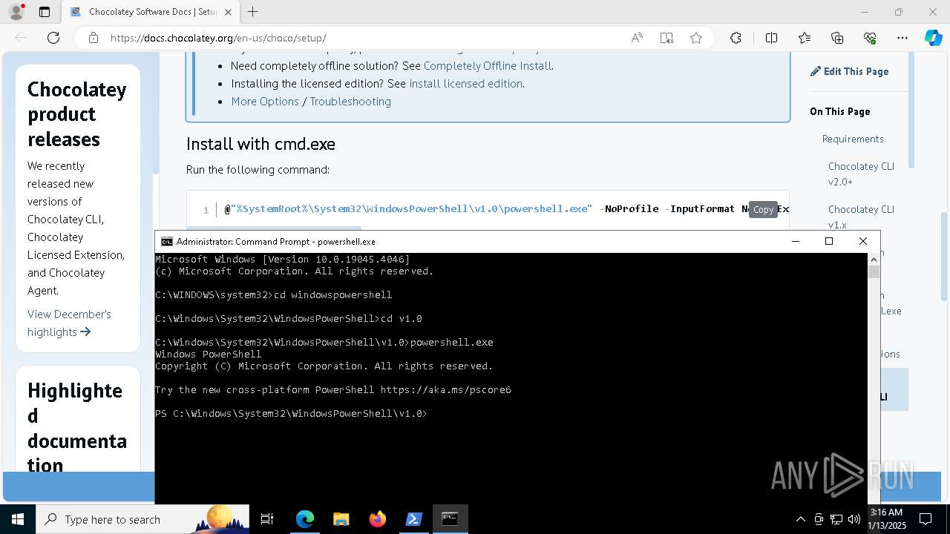Open the notification center icon
Viewport: 950px width, 534px height.
[x=926, y=519]
